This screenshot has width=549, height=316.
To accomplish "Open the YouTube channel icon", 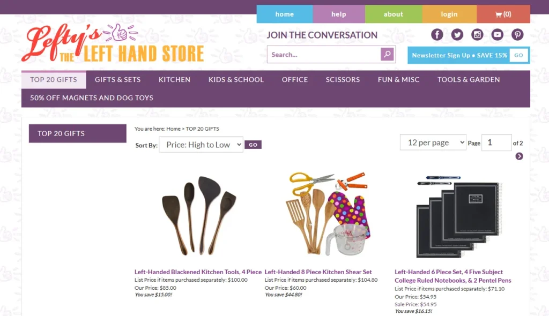I will (497, 34).
